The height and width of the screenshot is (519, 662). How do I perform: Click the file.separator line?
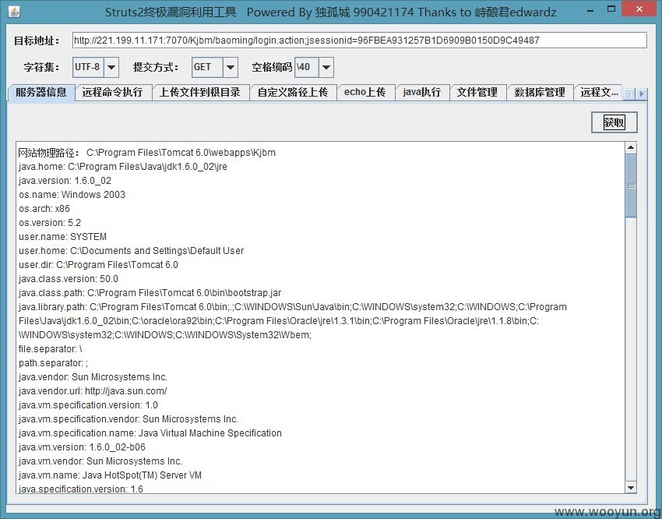pos(51,349)
